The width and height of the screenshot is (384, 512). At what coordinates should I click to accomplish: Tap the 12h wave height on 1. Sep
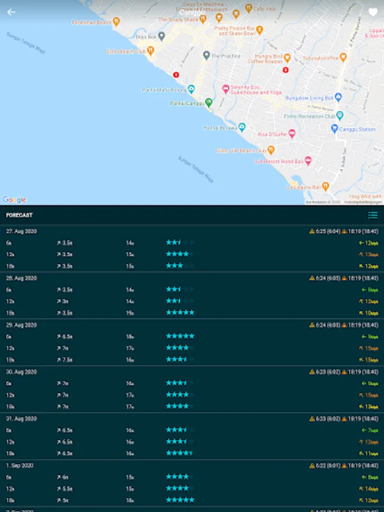coord(65,489)
